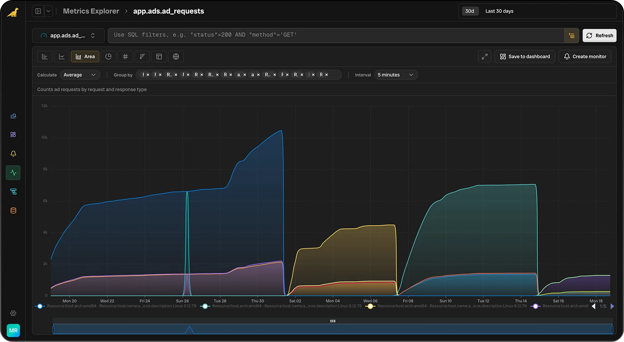Open the alerts bell sidebar icon
Image resolution: width=624 pixels, height=342 pixels.
[13, 154]
